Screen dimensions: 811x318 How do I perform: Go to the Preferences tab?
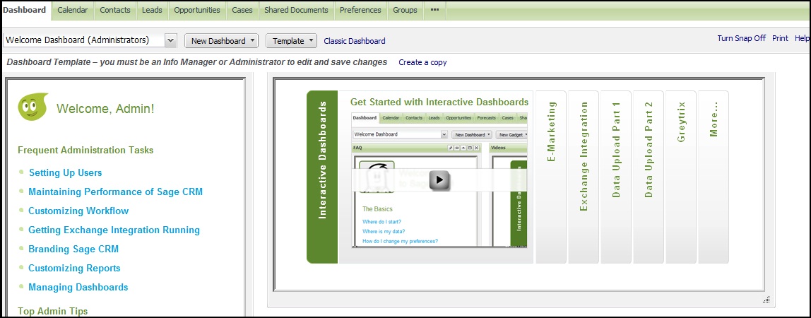pos(360,10)
